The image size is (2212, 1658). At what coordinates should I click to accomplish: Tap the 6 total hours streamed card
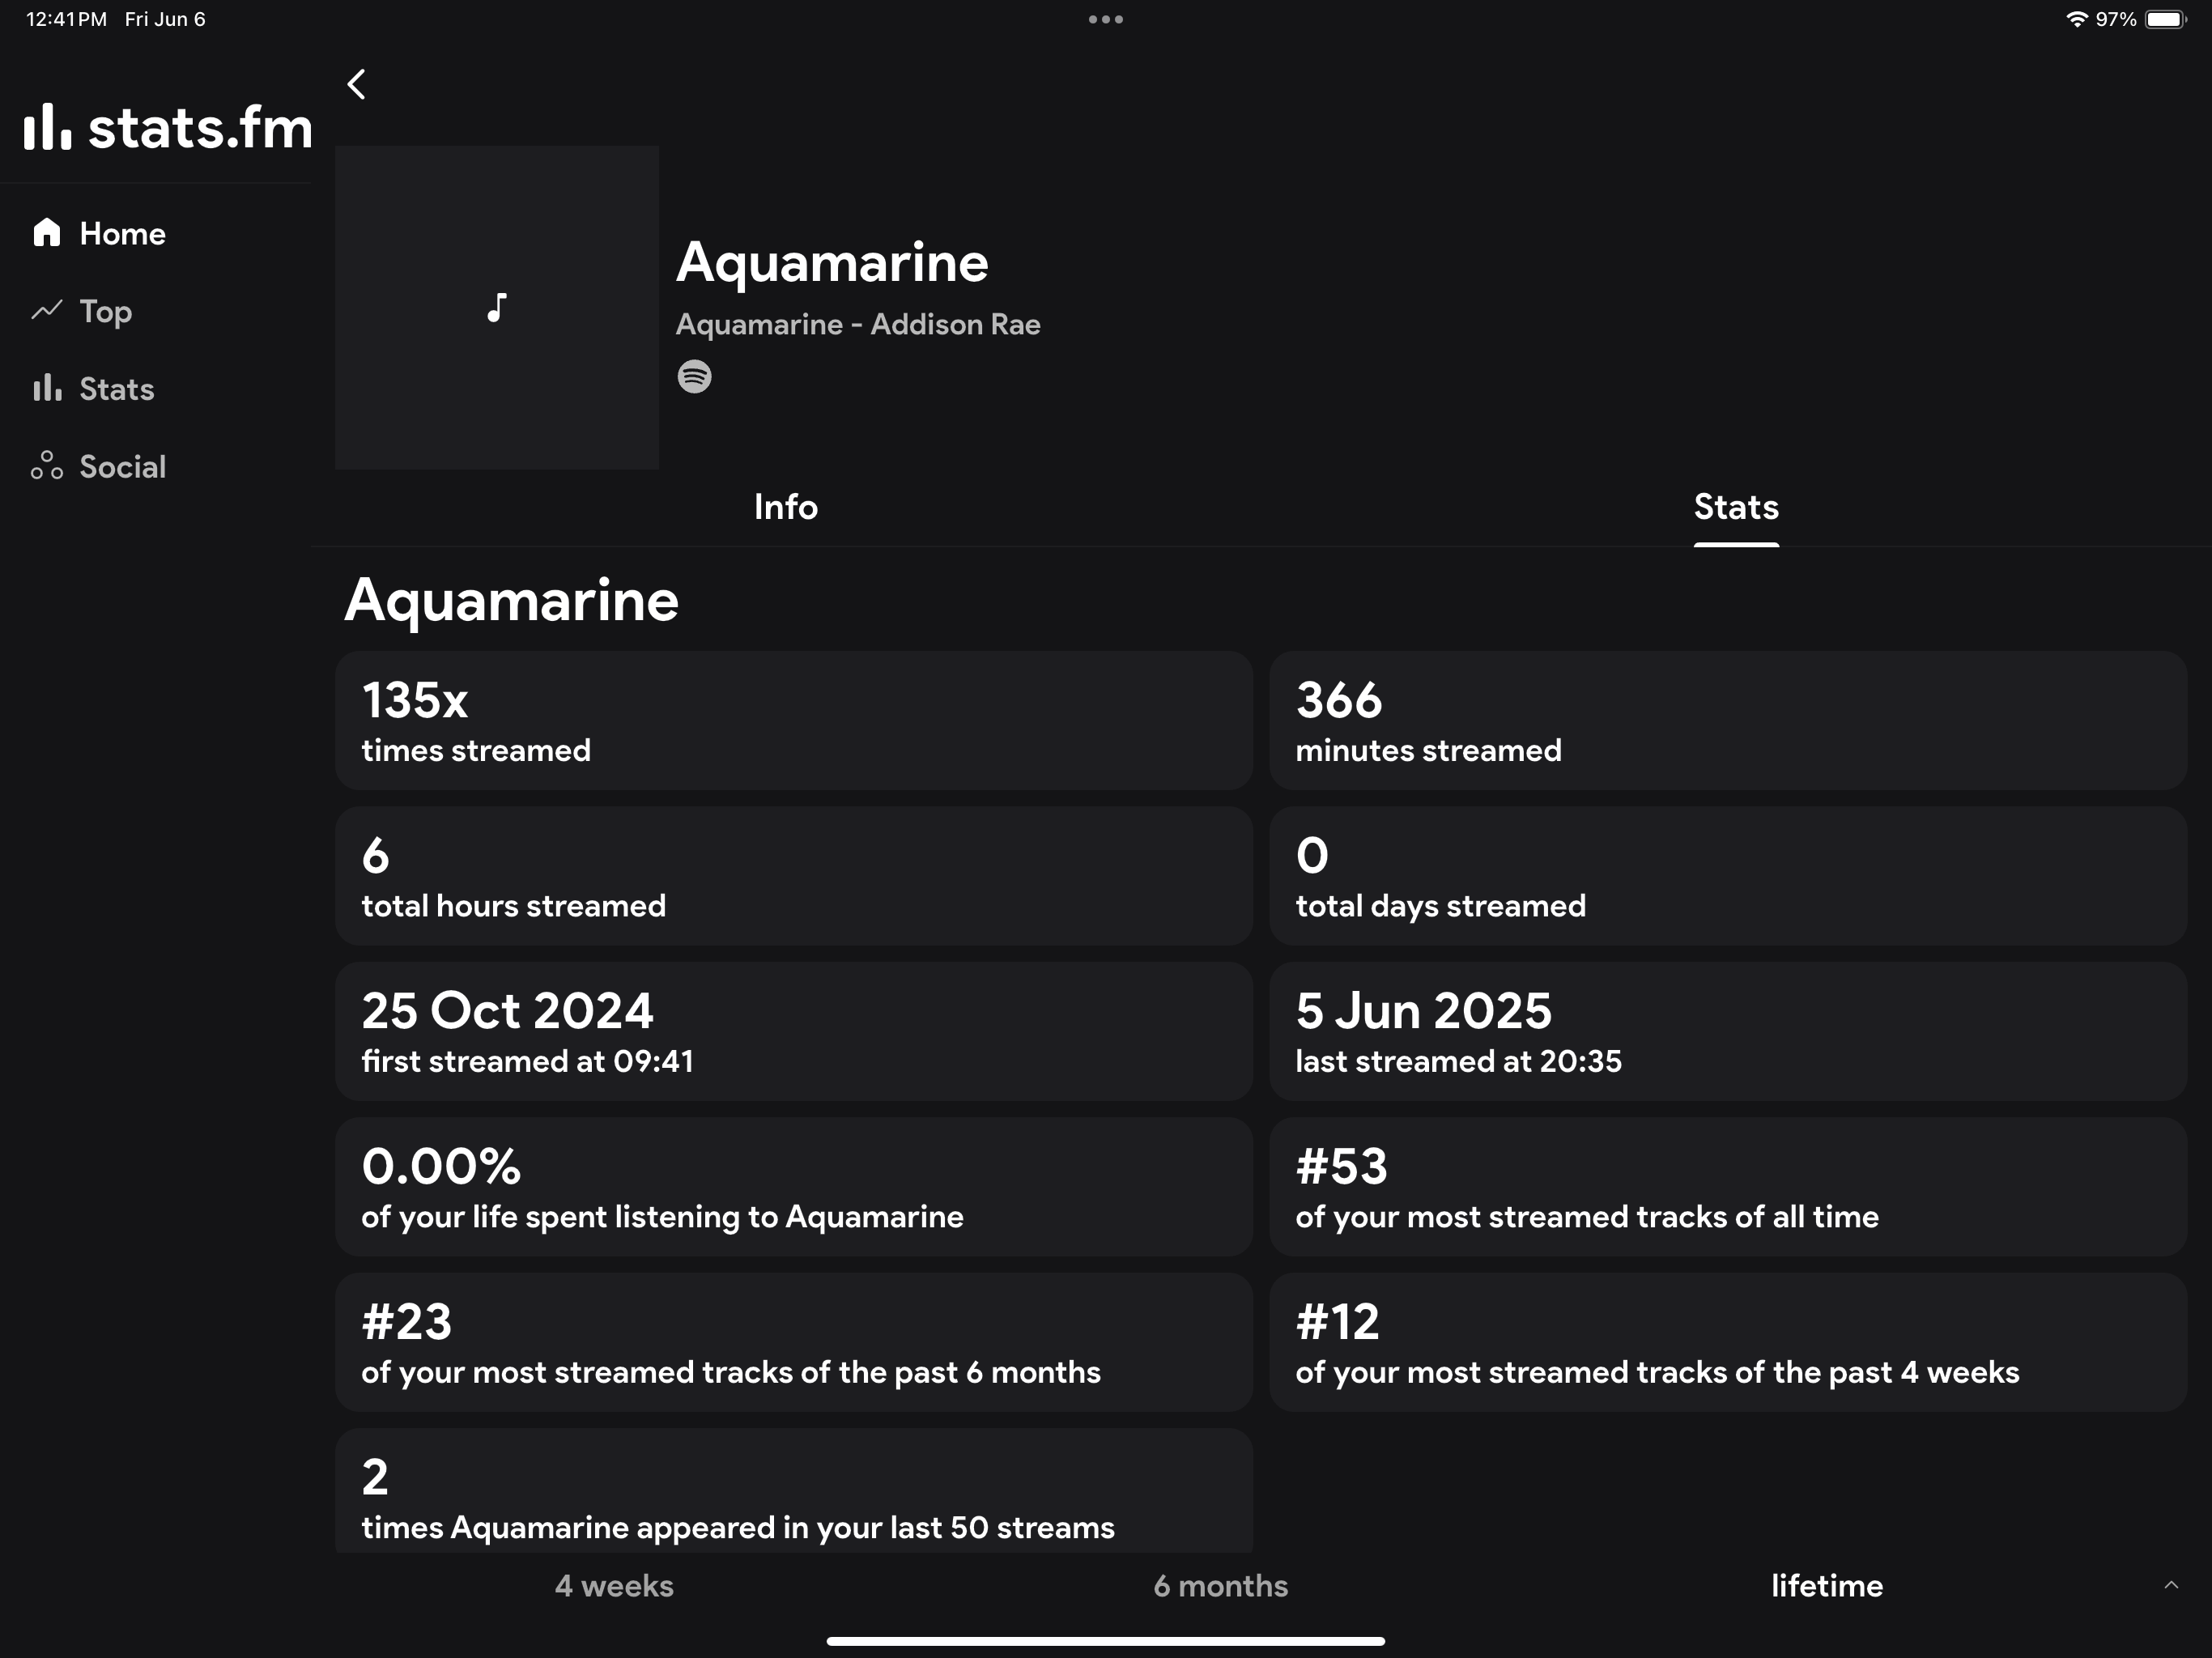(x=794, y=876)
